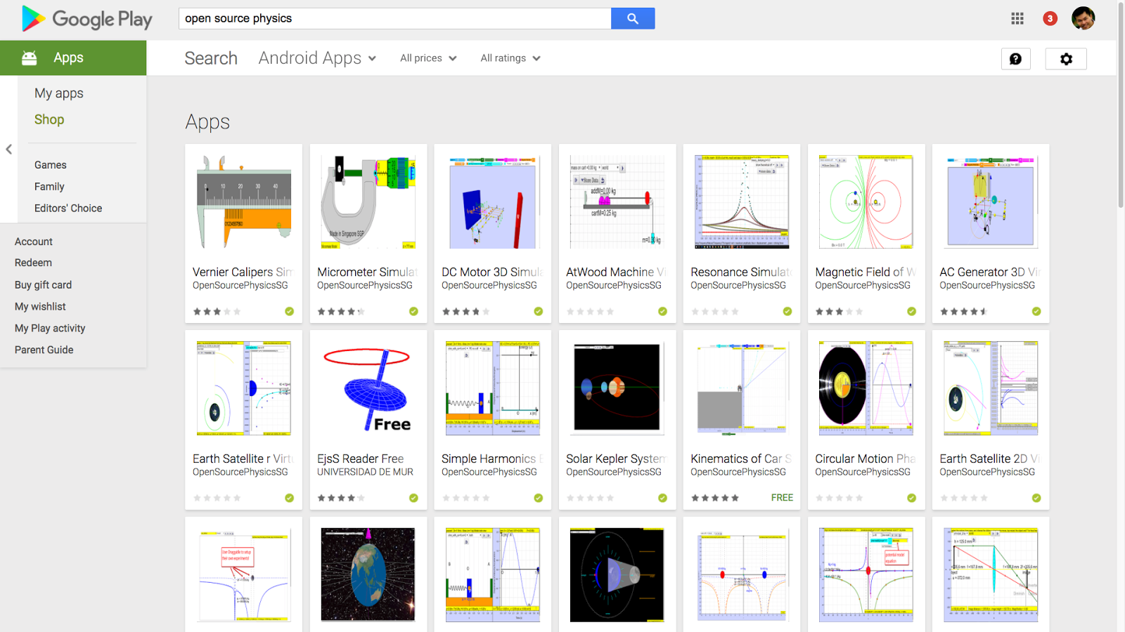
Task: Click UNIVERSIDAD DE MUR developer name
Action: coord(365,472)
